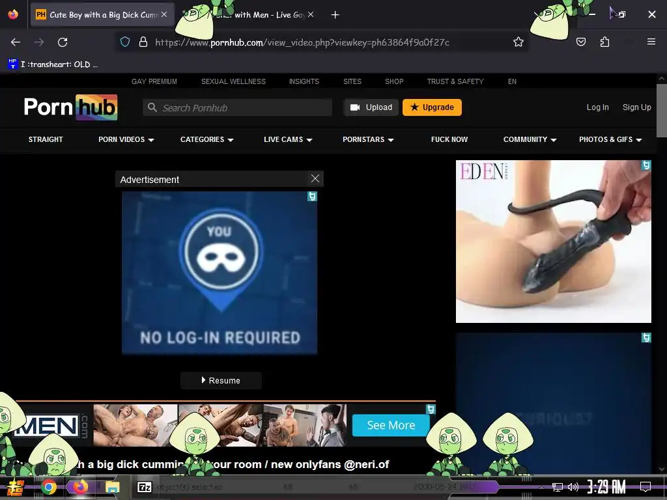The height and width of the screenshot is (500, 667).
Task: Click the "No log-in required" ad image
Action: 220,273
